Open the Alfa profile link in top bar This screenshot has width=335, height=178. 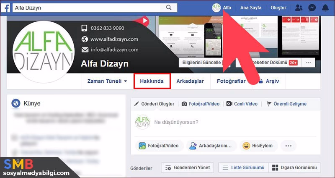click(227, 8)
